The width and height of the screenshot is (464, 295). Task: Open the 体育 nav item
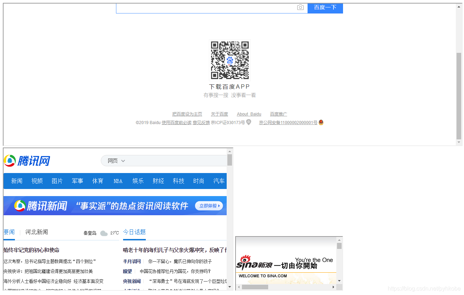98,181
